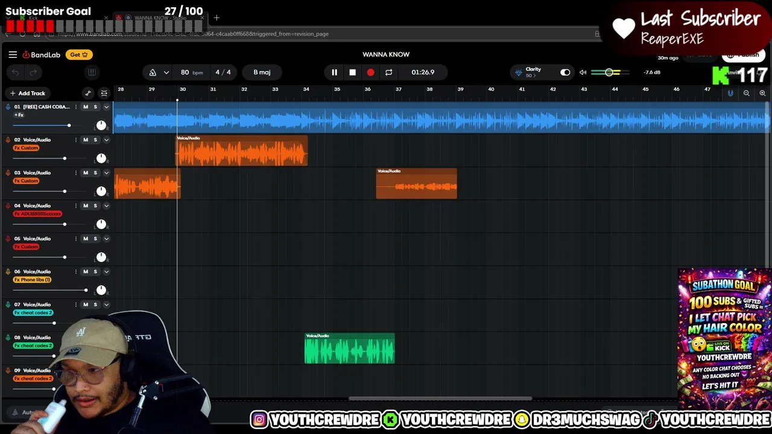
Task: Click the mic icon on track 07
Action: pos(8,304)
